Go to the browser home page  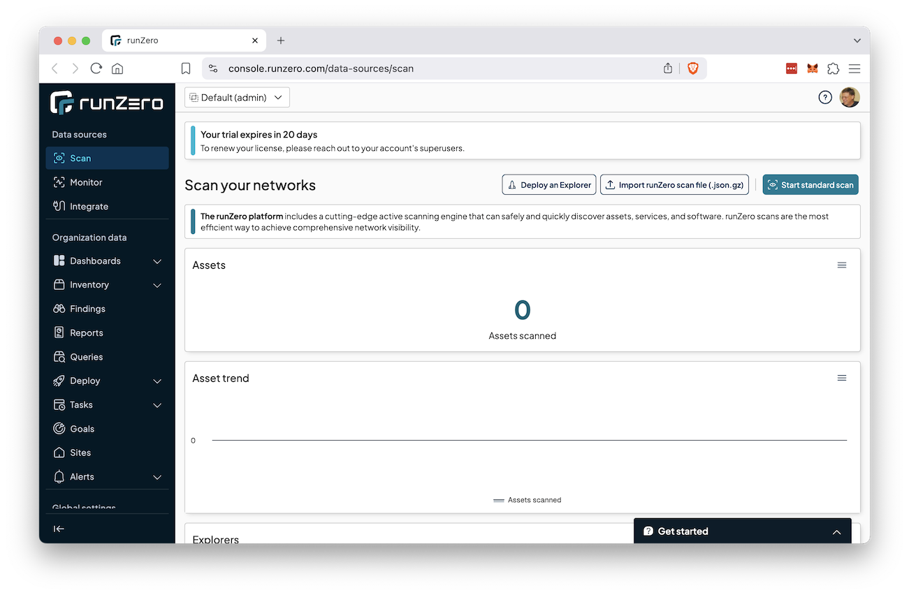coord(117,68)
